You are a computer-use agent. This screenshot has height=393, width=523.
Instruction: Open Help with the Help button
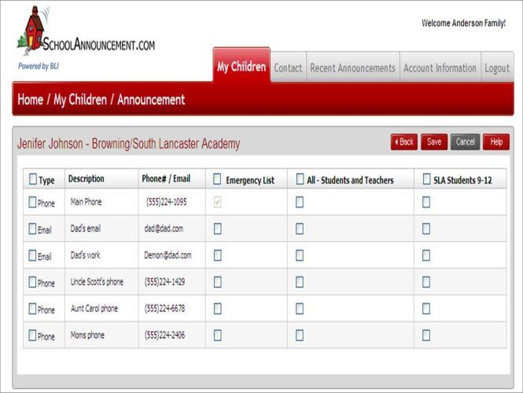[496, 141]
